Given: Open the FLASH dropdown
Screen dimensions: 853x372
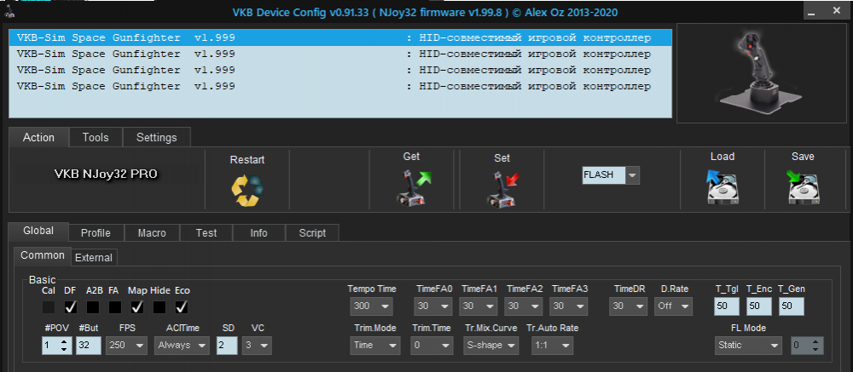Looking at the screenshot, I should 632,175.
